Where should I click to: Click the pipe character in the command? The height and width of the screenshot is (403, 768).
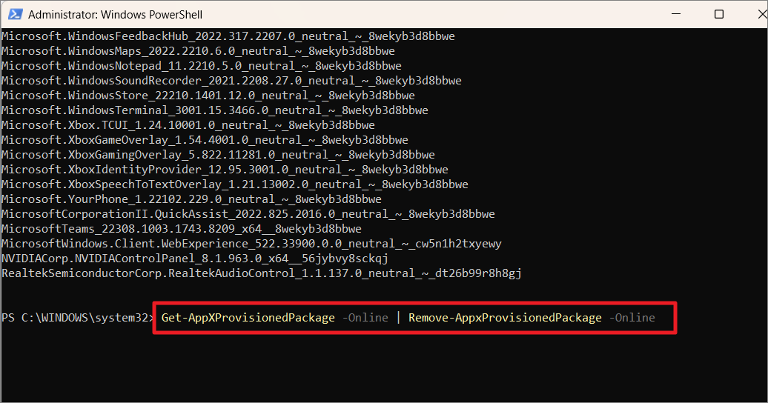[399, 318]
